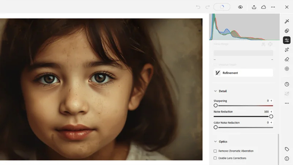293x165 pixels.
Task: Open the top bar three-dot menu
Action: [273, 7]
